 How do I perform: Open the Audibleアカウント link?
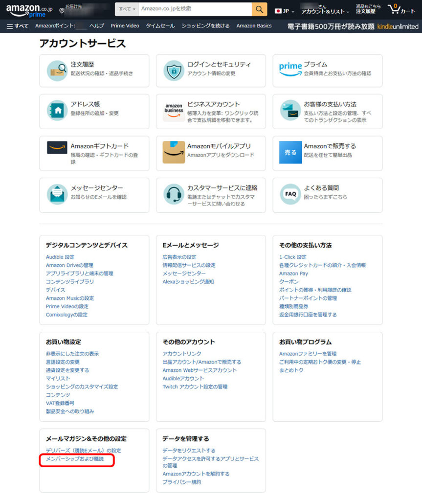pyautogui.click(x=183, y=379)
